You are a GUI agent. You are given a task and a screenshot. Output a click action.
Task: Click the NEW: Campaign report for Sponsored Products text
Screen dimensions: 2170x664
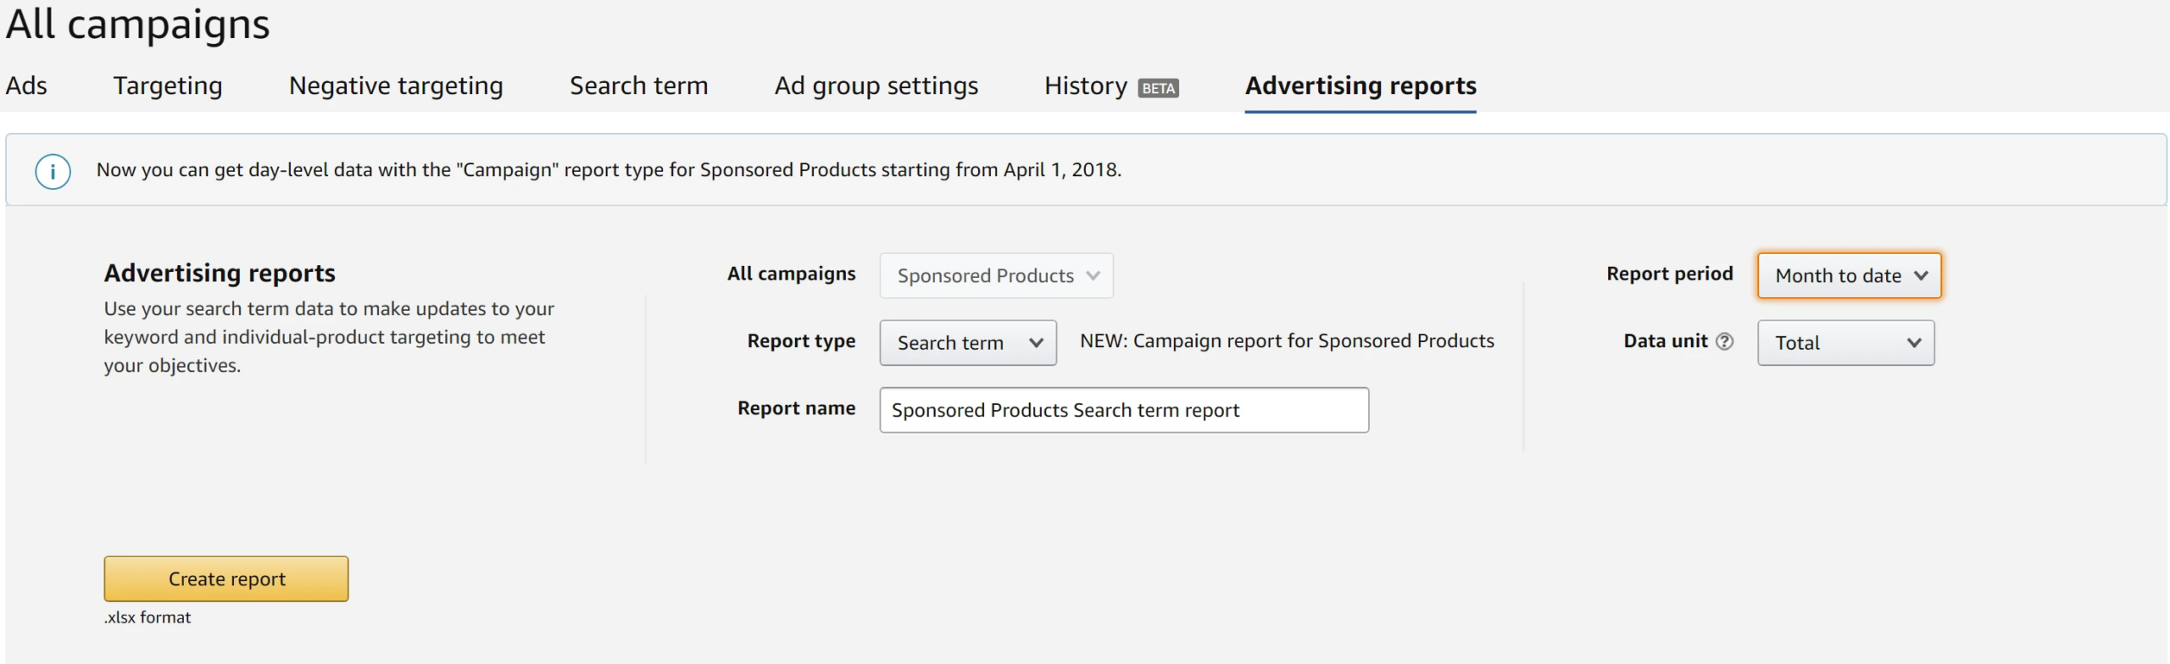pos(1286,340)
